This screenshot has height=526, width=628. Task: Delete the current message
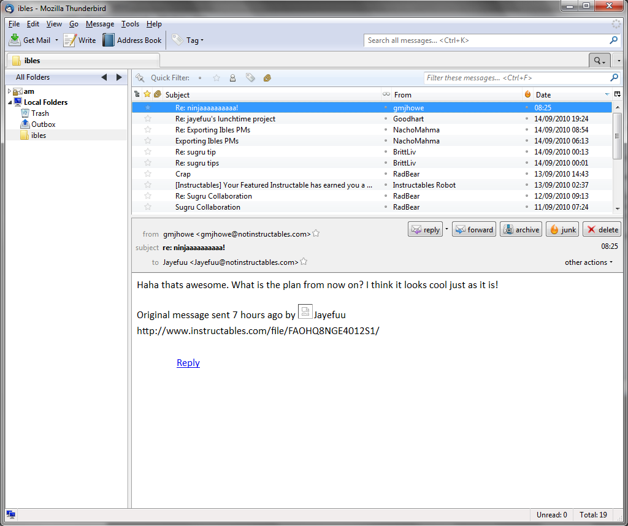(602, 229)
